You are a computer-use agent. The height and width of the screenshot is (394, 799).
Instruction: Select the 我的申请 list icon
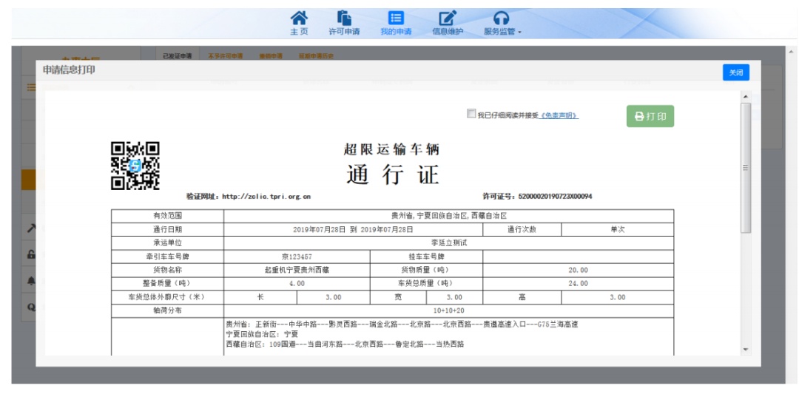coord(396,22)
